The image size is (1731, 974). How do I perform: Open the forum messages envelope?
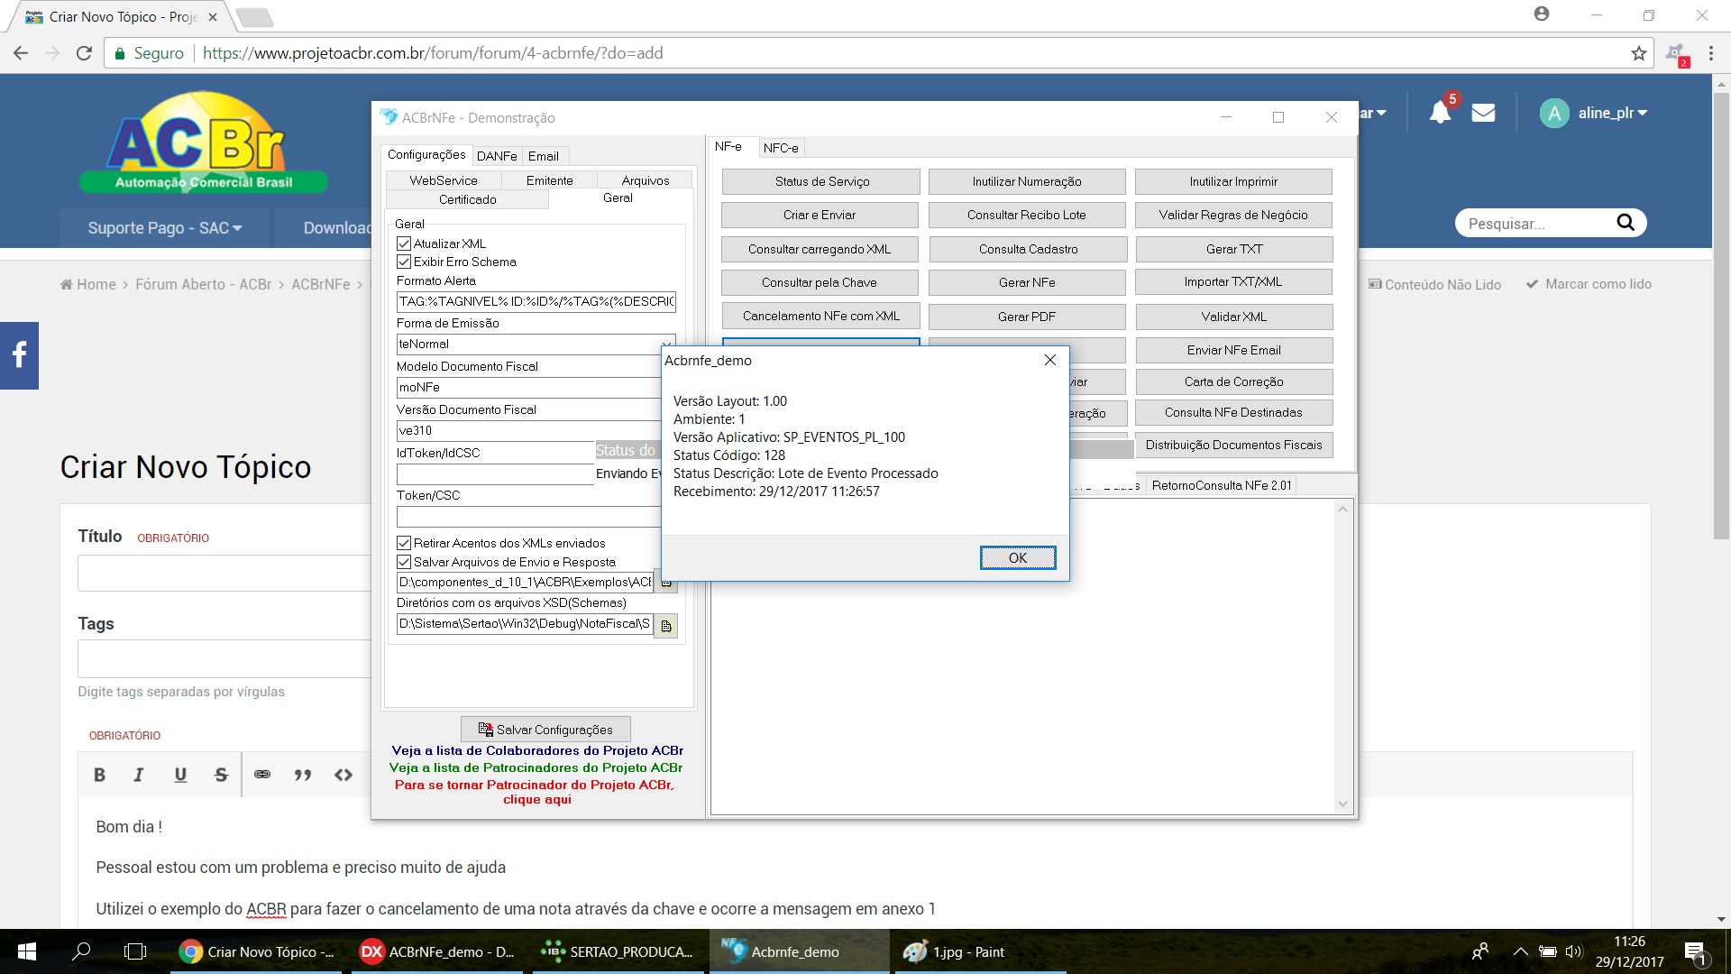1483,113
